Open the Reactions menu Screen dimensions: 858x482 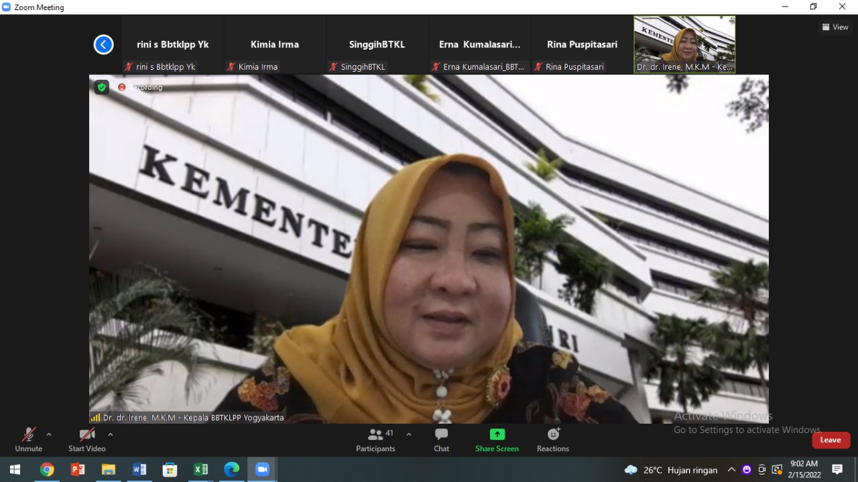click(x=553, y=440)
